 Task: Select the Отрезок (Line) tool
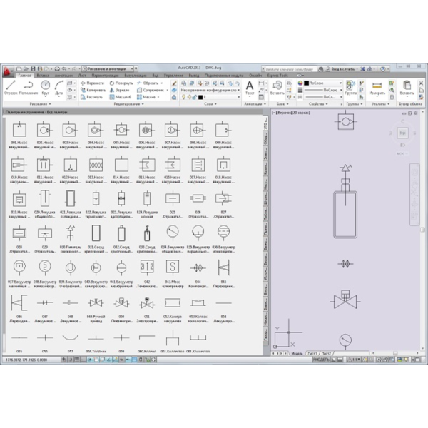[11, 87]
